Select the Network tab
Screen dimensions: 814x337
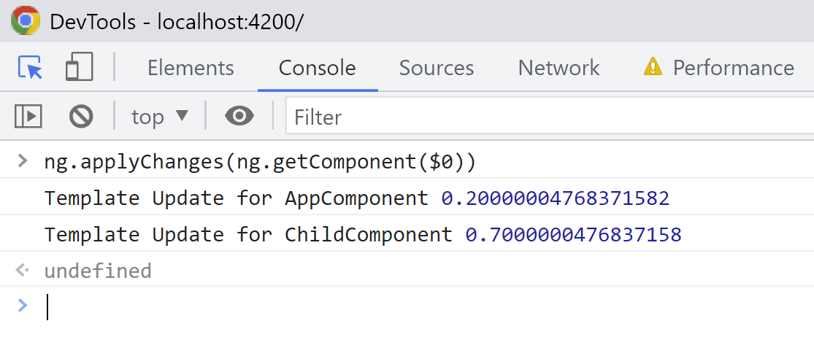[x=558, y=68]
